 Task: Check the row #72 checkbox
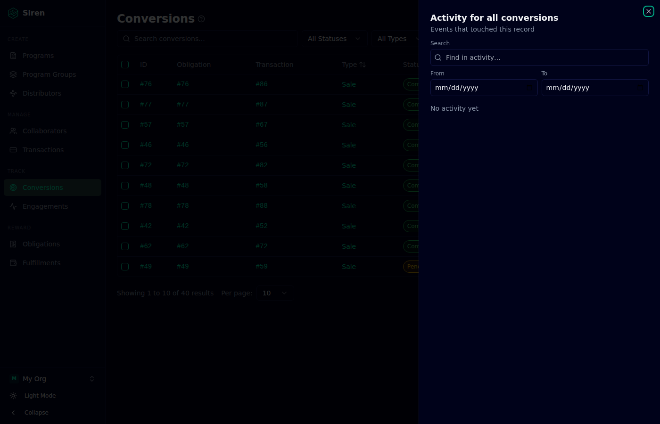pyautogui.click(x=125, y=165)
